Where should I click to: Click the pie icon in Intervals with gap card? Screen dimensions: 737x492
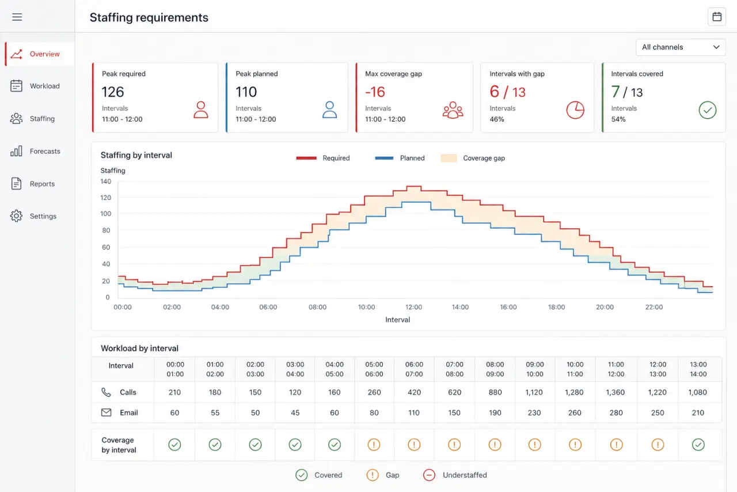(x=575, y=109)
